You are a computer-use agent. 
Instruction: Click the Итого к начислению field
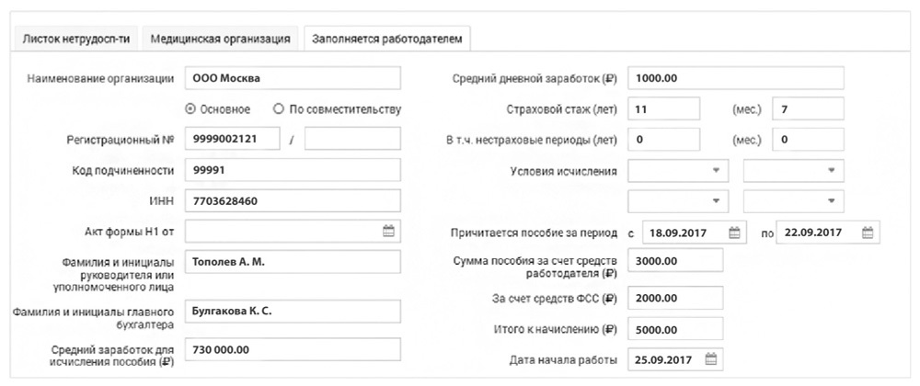(675, 328)
